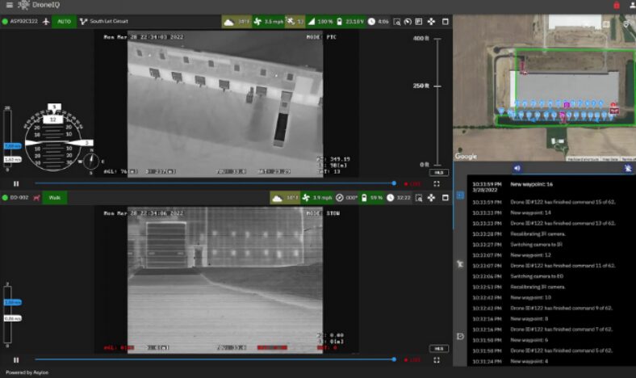The height and width of the screenshot is (378, 636).
Task: Click the robot dog icon next to DD-002
Action: point(37,198)
